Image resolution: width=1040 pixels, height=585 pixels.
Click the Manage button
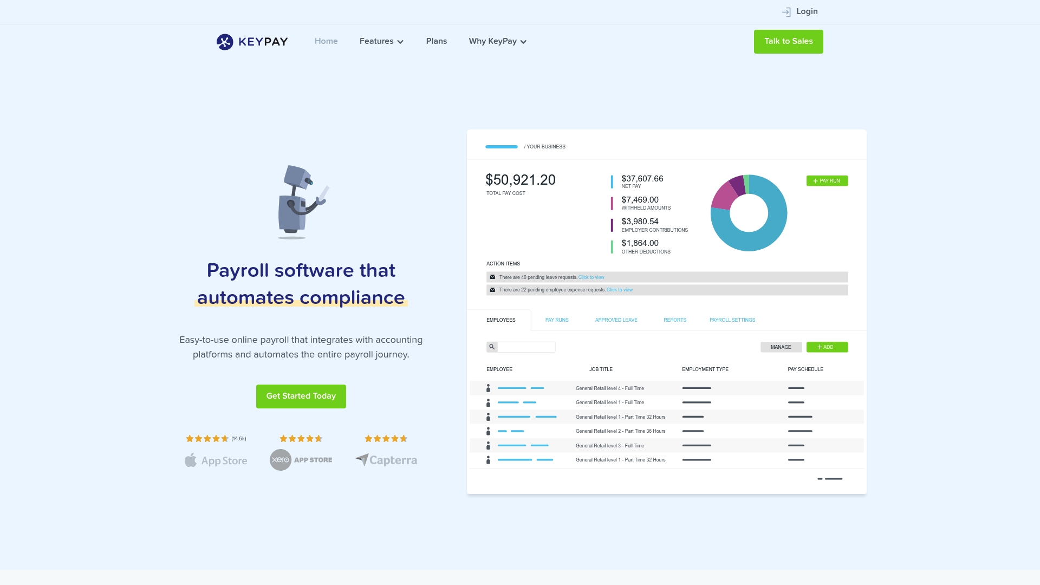pos(781,347)
